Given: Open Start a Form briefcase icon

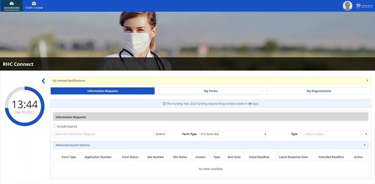Looking at the screenshot, I should [x=34, y=4].
